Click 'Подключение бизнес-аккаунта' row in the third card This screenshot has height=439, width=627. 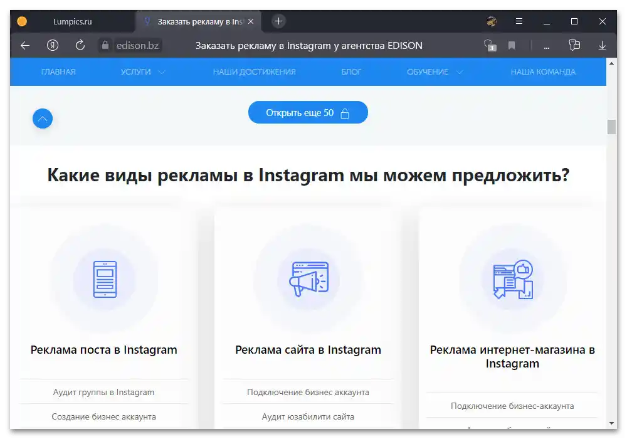[512, 406]
